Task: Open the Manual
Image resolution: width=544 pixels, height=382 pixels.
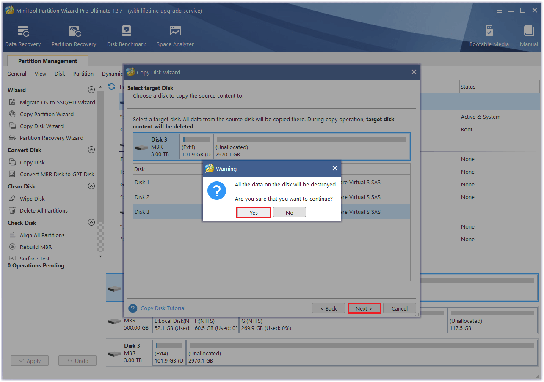Action: click(529, 36)
